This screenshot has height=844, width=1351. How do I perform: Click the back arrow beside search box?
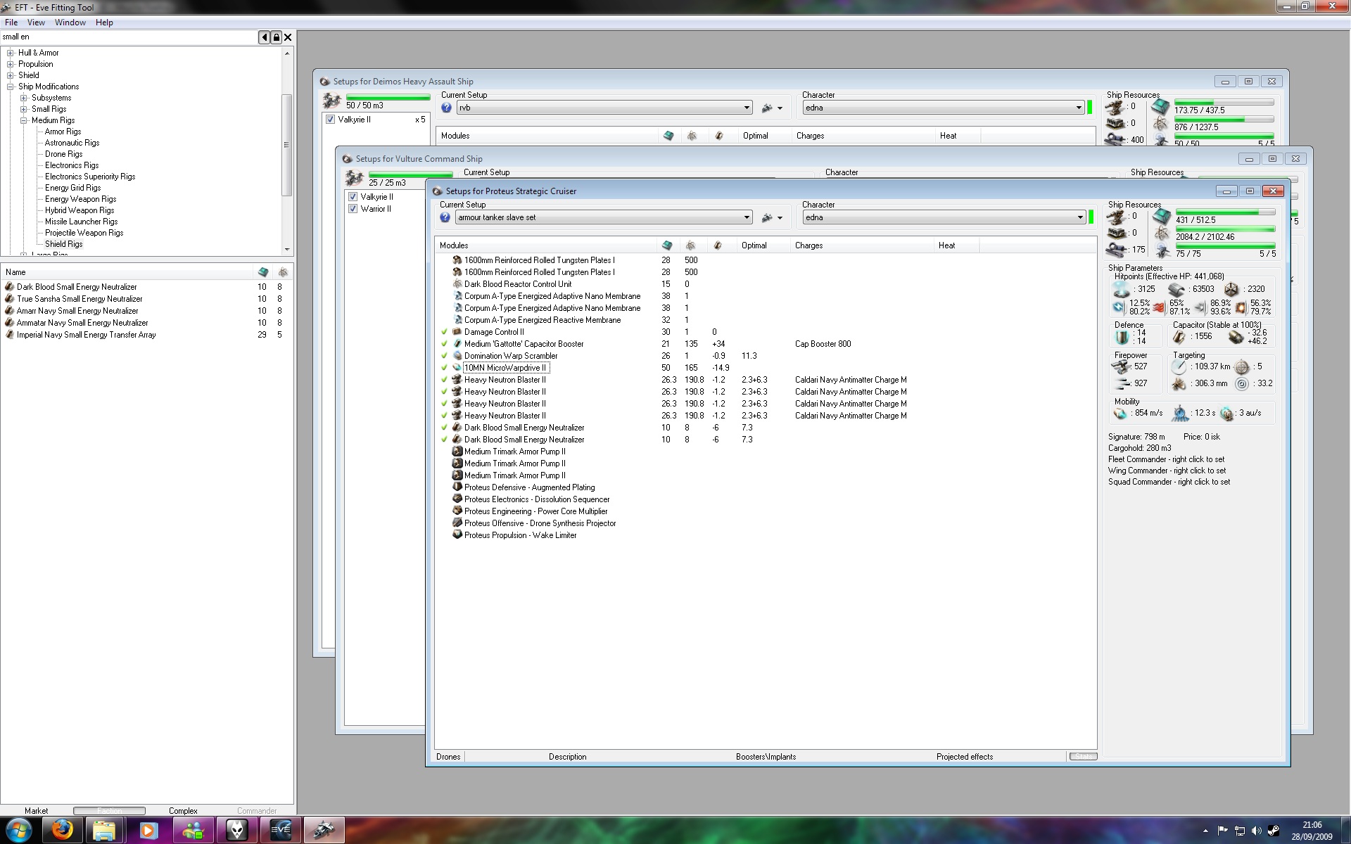coord(264,37)
